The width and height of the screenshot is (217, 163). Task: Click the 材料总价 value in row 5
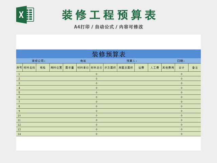pos(96,92)
